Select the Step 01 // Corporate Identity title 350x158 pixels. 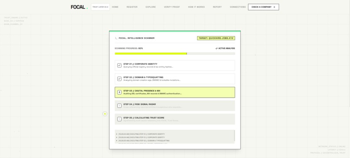click(x=140, y=64)
